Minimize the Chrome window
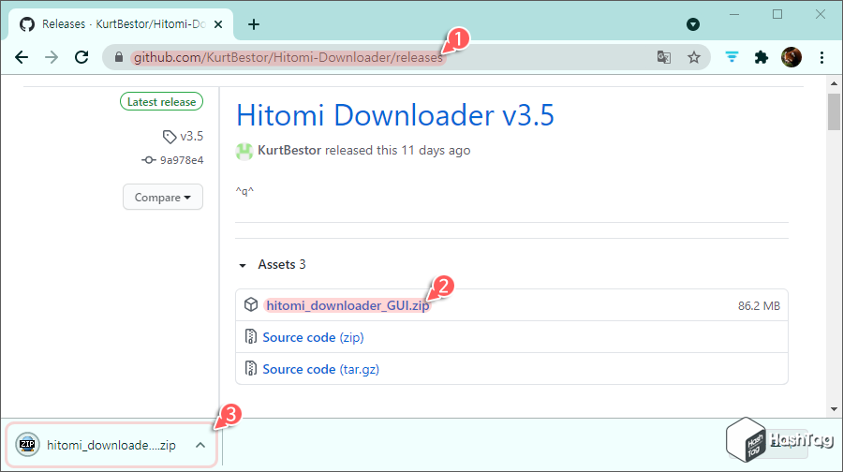Image resolution: width=843 pixels, height=472 pixels. click(734, 14)
